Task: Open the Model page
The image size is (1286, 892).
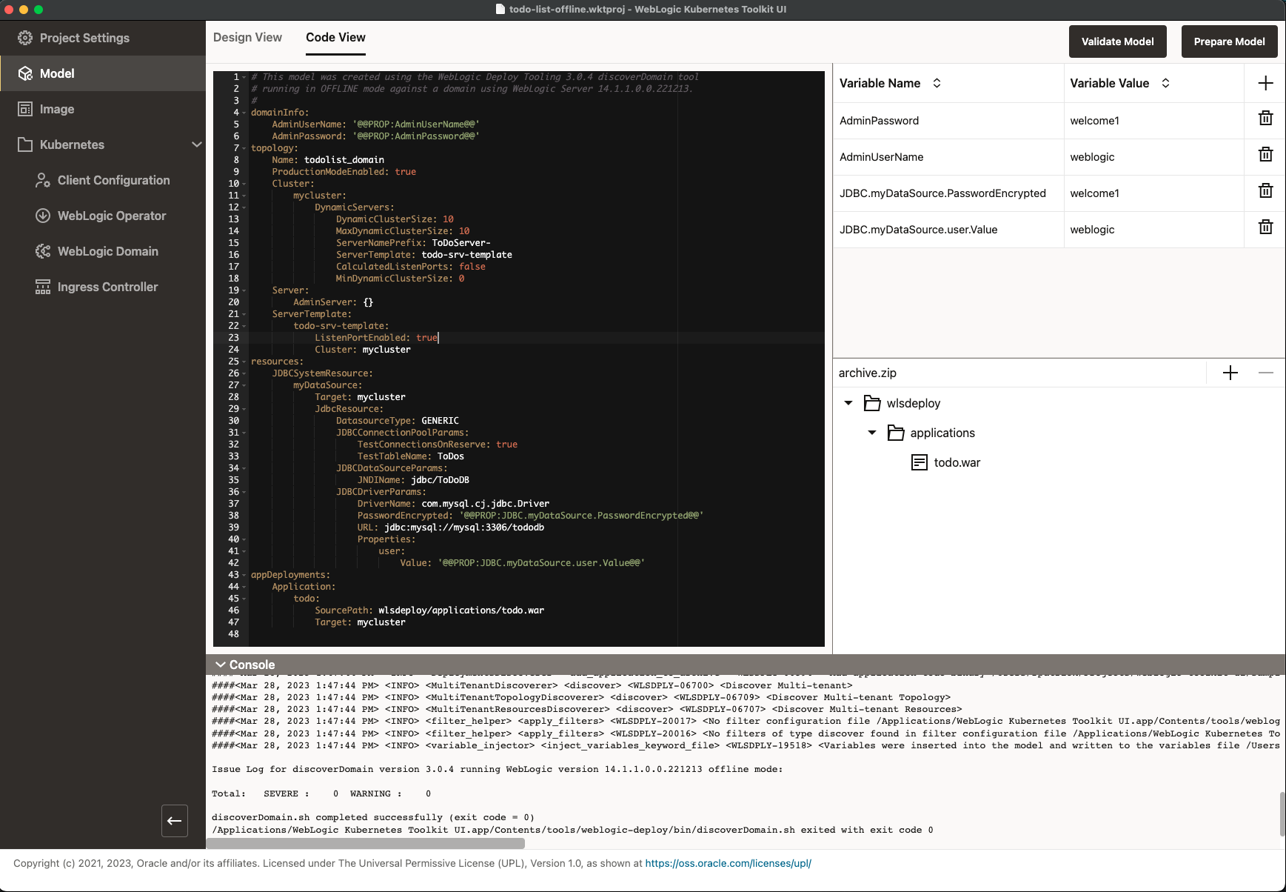Action: coord(103,73)
